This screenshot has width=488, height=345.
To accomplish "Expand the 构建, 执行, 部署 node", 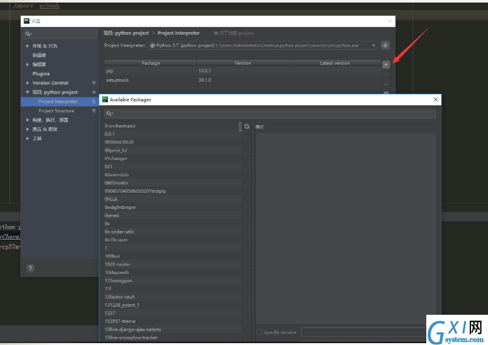I will coord(28,120).
